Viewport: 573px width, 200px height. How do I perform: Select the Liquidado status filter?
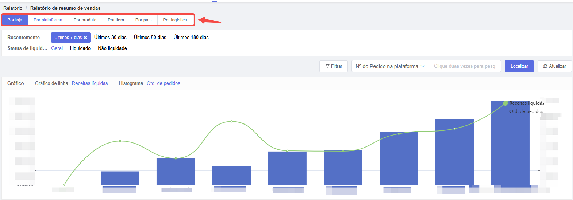pyautogui.click(x=80, y=48)
